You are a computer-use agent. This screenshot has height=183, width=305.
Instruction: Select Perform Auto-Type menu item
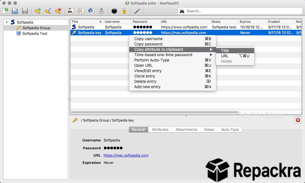(172, 60)
